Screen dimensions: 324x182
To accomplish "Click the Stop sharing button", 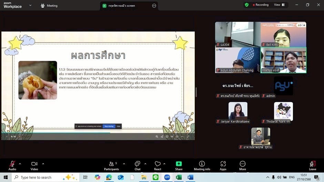I will pyautogui.click(x=109, y=126).
